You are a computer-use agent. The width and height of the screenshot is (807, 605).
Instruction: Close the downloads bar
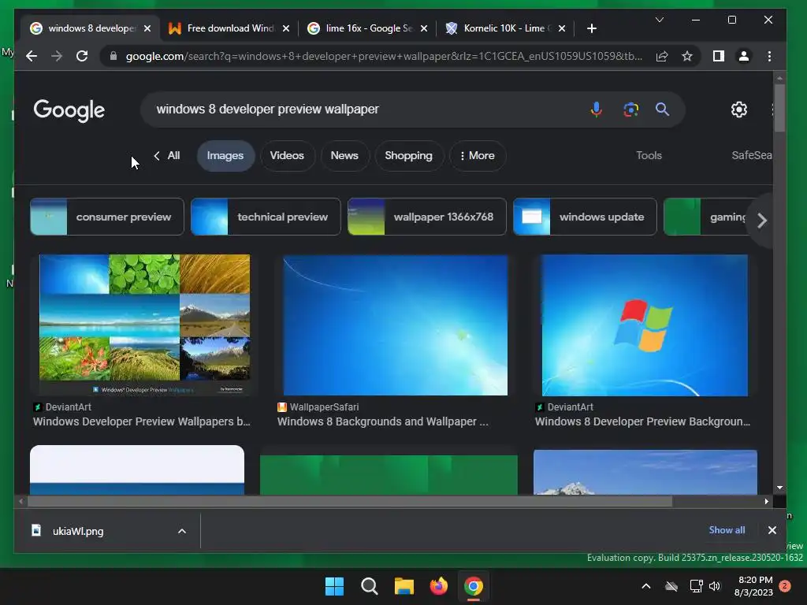(x=772, y=530)
